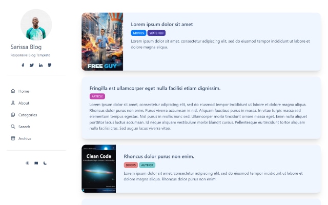The height and width of the screenshot is (205, 328).
Task: Switch to dark theme moon toggle
Action: click(45, 163)
